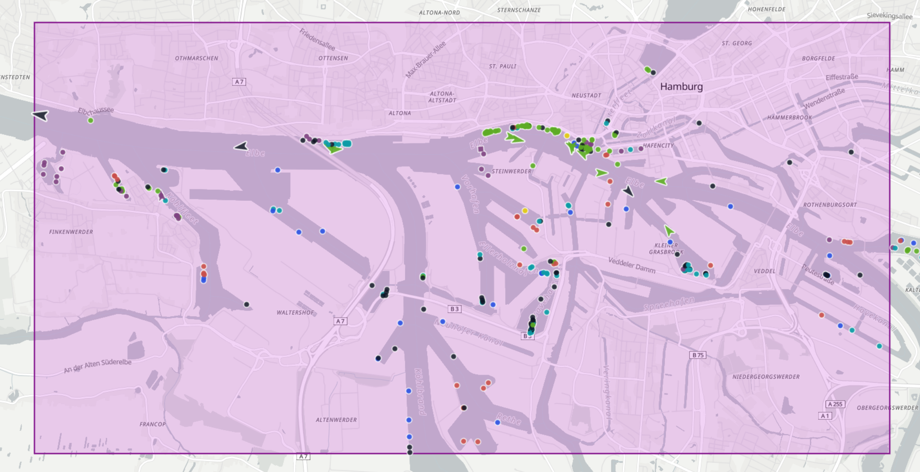Select the FINKENWERDER label
Image resolution: width=920 pixels, height=472 pixels.
(x=71, y=232)
